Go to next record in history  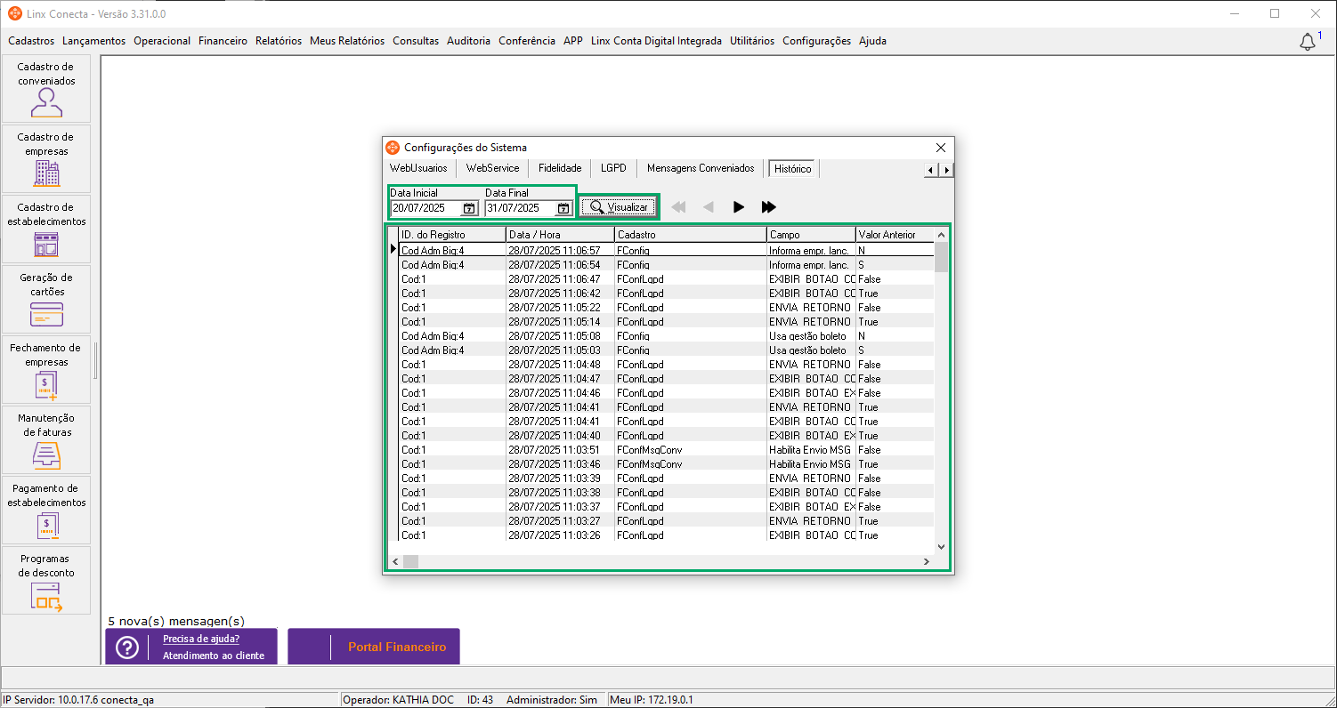[738, 207]
